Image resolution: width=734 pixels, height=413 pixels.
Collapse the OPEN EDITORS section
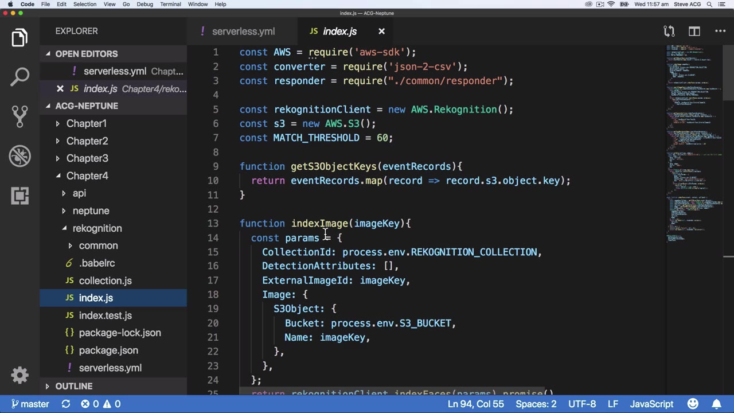coord(86,54)
